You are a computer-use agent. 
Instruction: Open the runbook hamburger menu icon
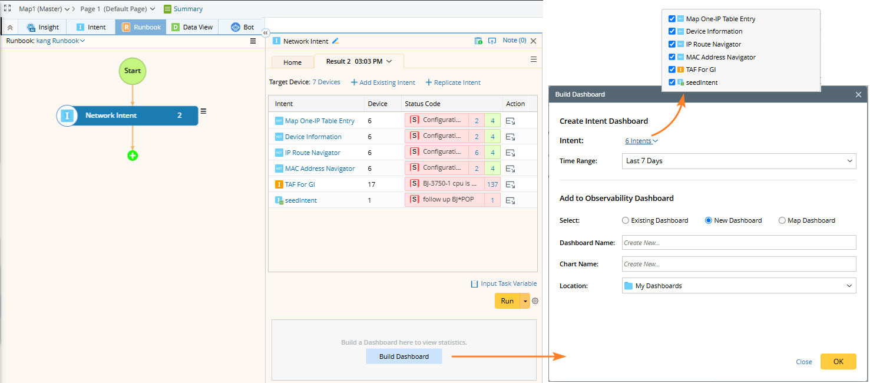pos(253,41)
